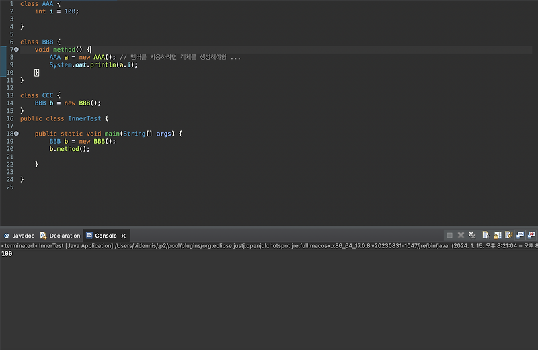Toggle show console on standard output
538x350 pixels.
pos(520,235)
